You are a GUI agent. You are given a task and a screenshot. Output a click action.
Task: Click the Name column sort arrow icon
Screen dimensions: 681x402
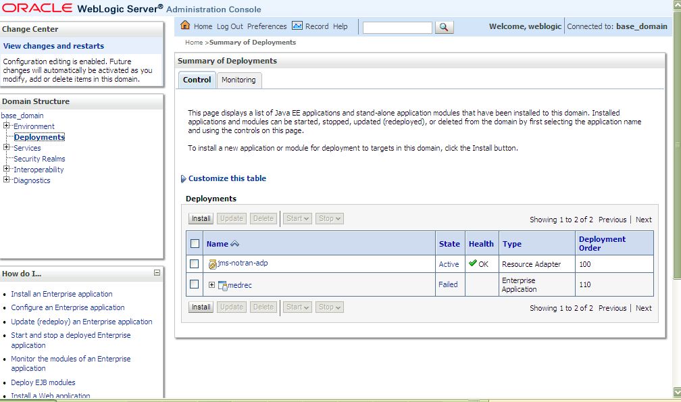pyautogui.click(x=235, y=243)
